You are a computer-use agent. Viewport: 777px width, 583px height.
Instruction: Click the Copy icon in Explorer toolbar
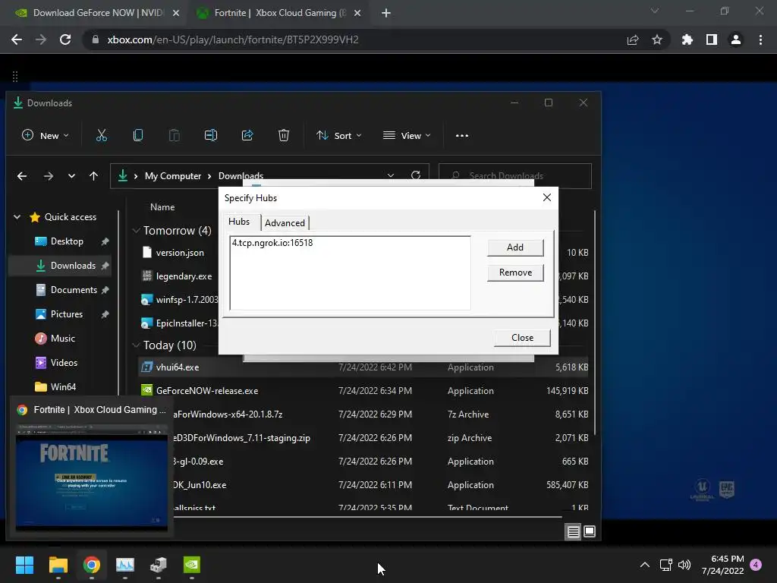click(x=138, y=135)
